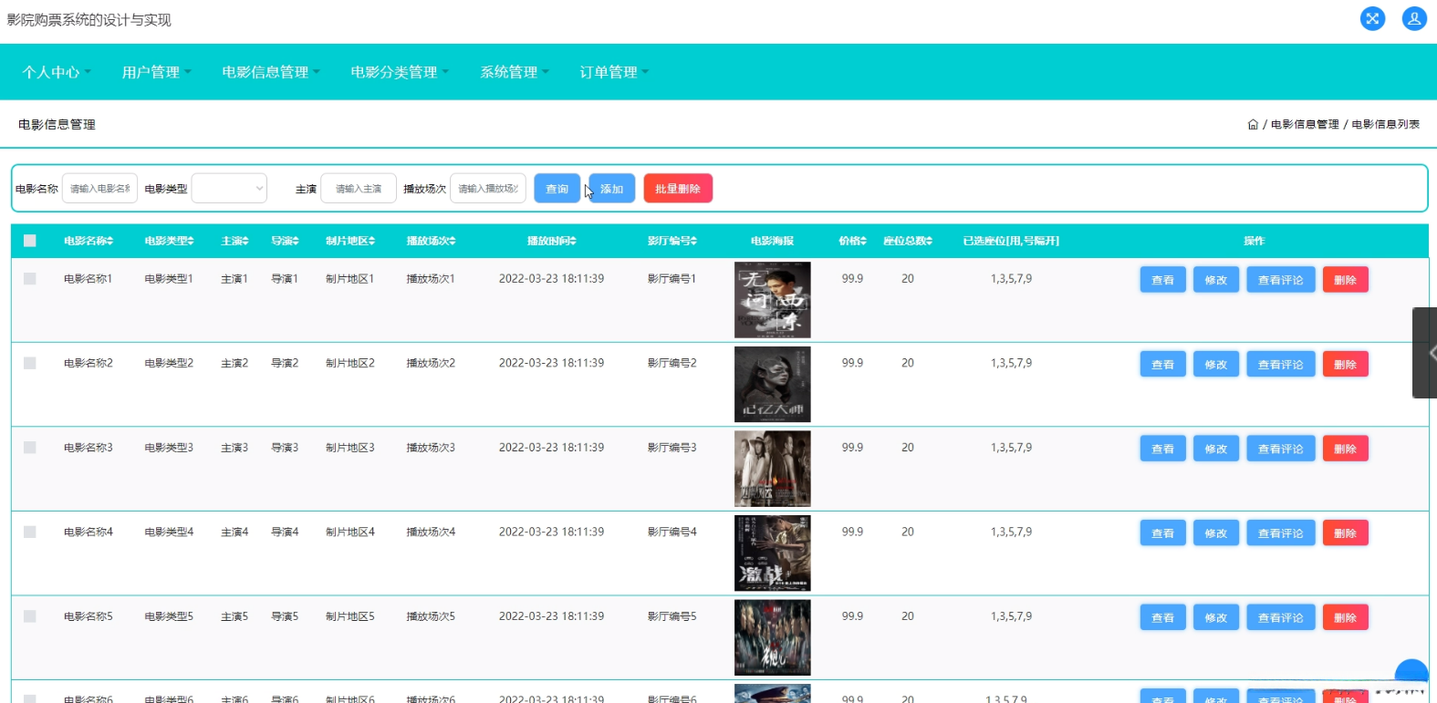Click the 查询 search button
This screenshot has height=703, width=1437.
tap(557, 189)
